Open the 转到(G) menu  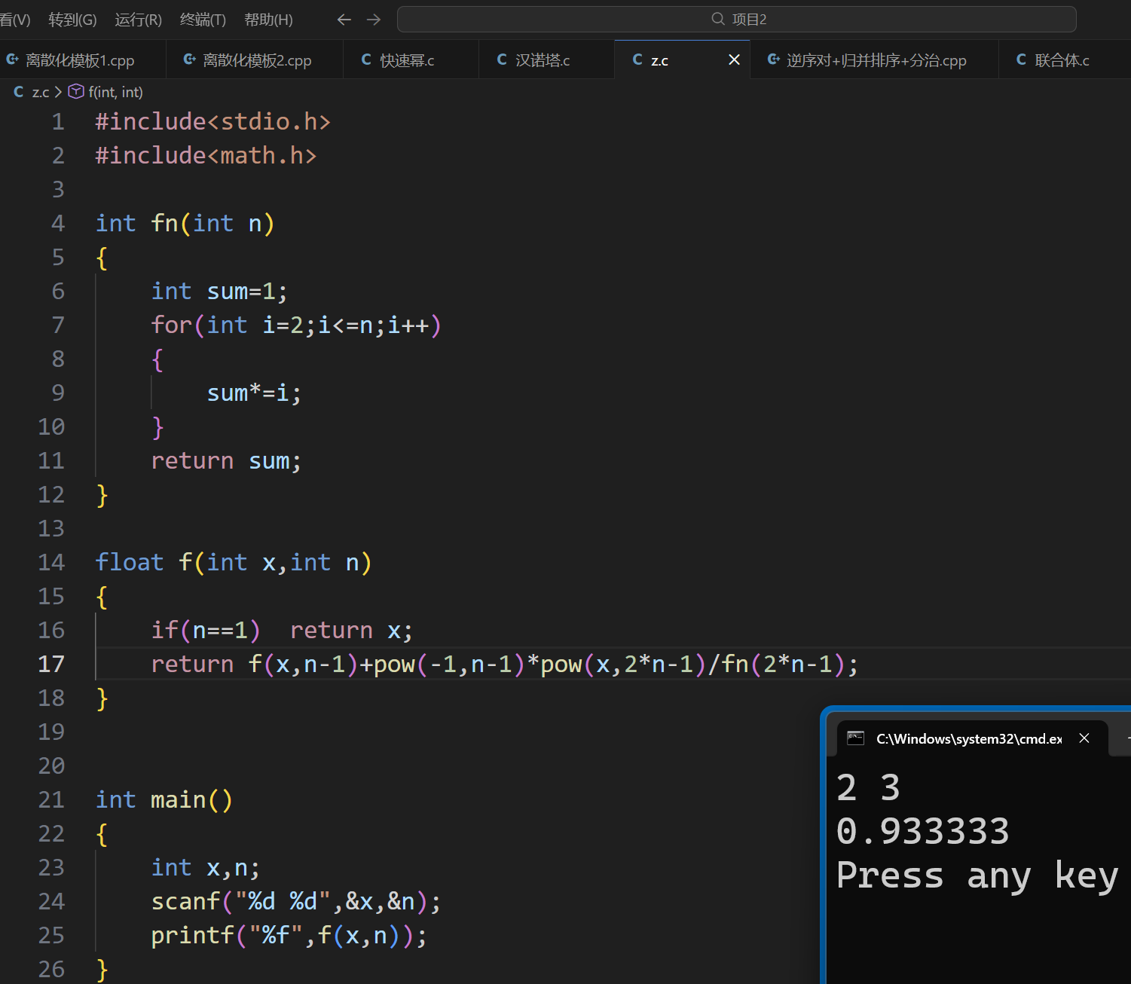72,20
